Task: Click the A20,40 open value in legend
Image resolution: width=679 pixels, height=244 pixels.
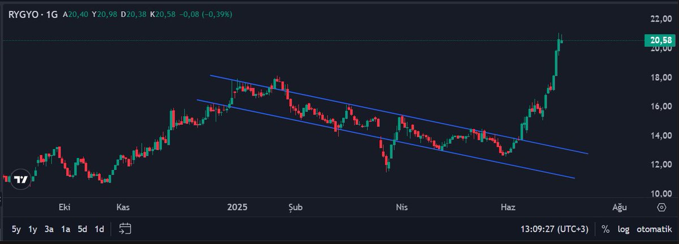Action: point(76,14)
